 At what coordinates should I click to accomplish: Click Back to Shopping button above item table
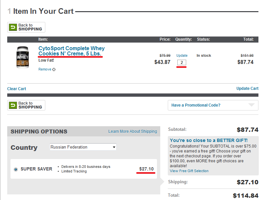pyautogui.click(x=26, y=27)
